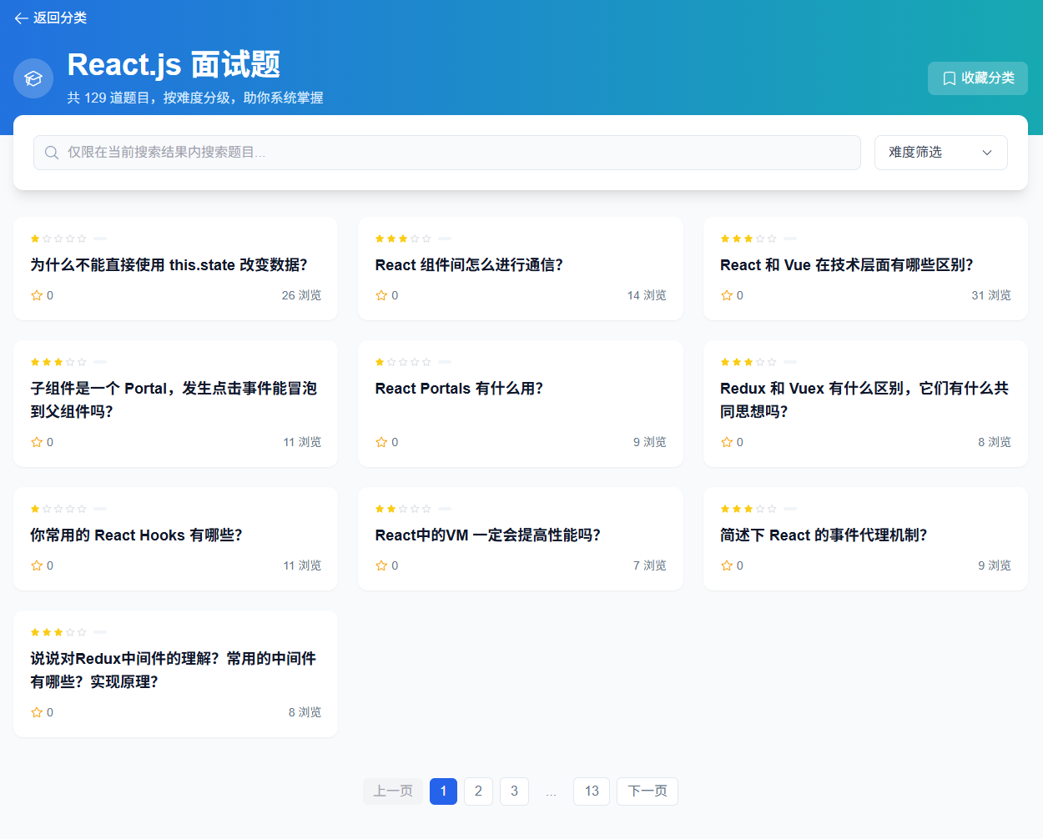
Task: Click difficulty stars on 'Redux 和 Vuex' card
Action: point(748,362)
